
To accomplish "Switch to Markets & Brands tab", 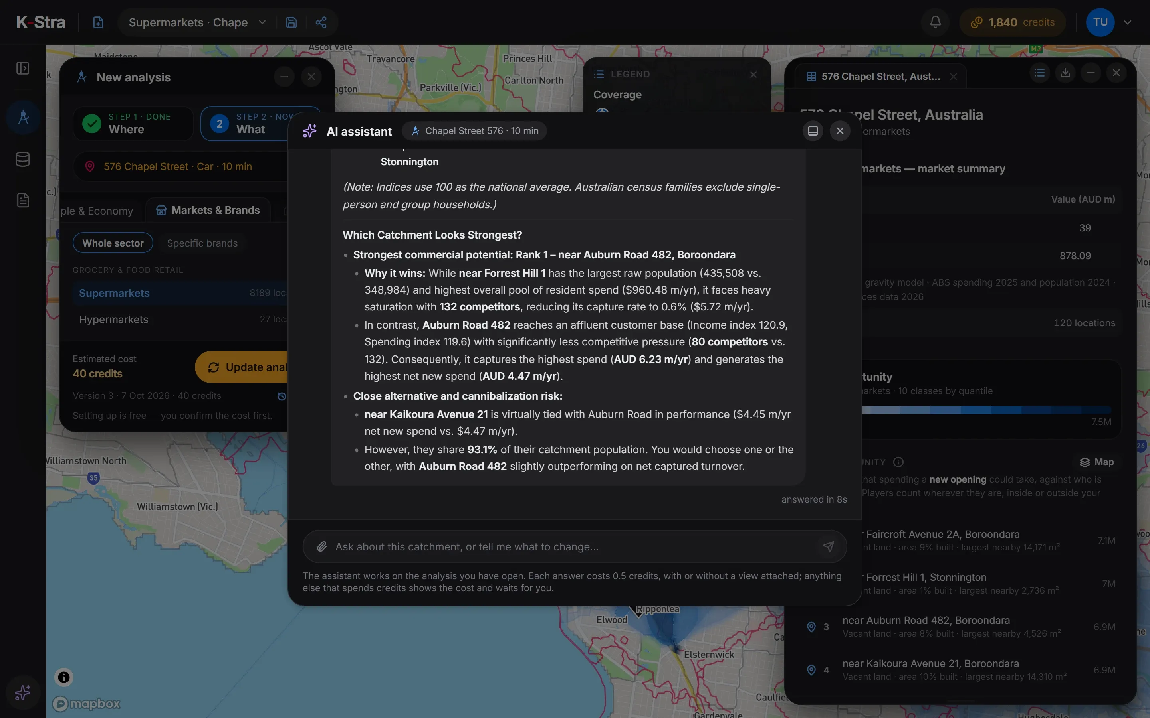I will click(208, 210).
